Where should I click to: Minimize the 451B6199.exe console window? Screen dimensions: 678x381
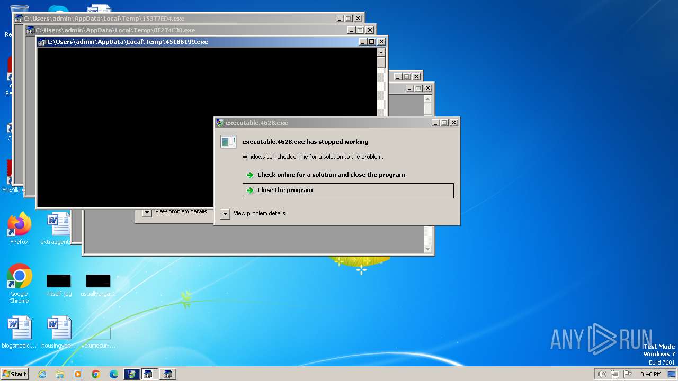point(363,42)
